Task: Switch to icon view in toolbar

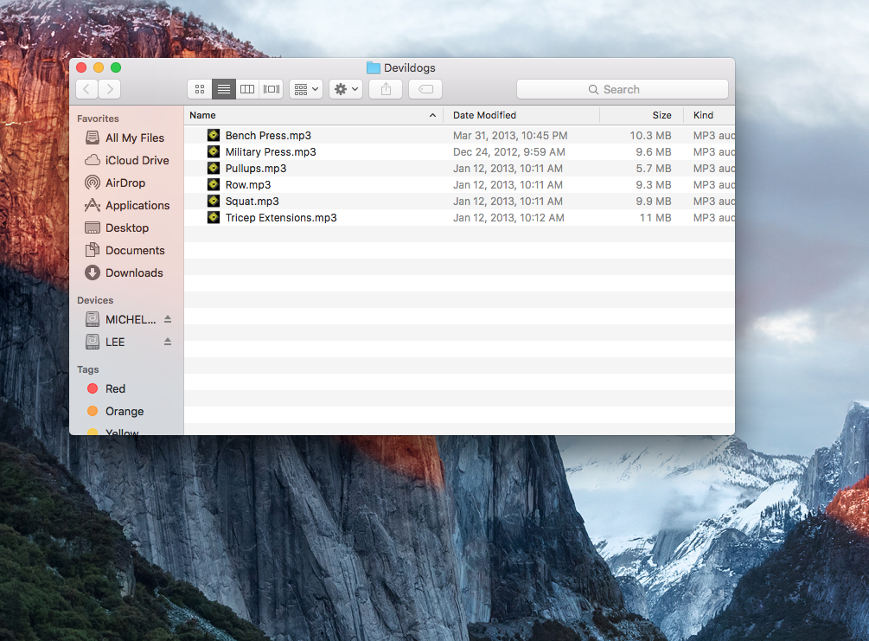Action: click(x=200, y=89)
